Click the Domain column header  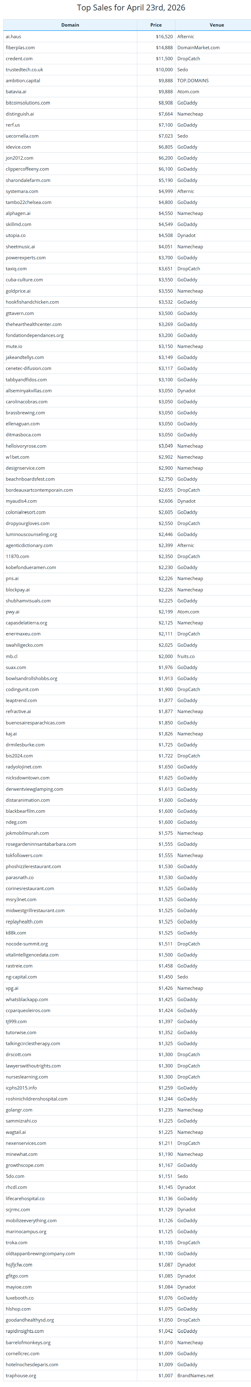pos(70,25)
